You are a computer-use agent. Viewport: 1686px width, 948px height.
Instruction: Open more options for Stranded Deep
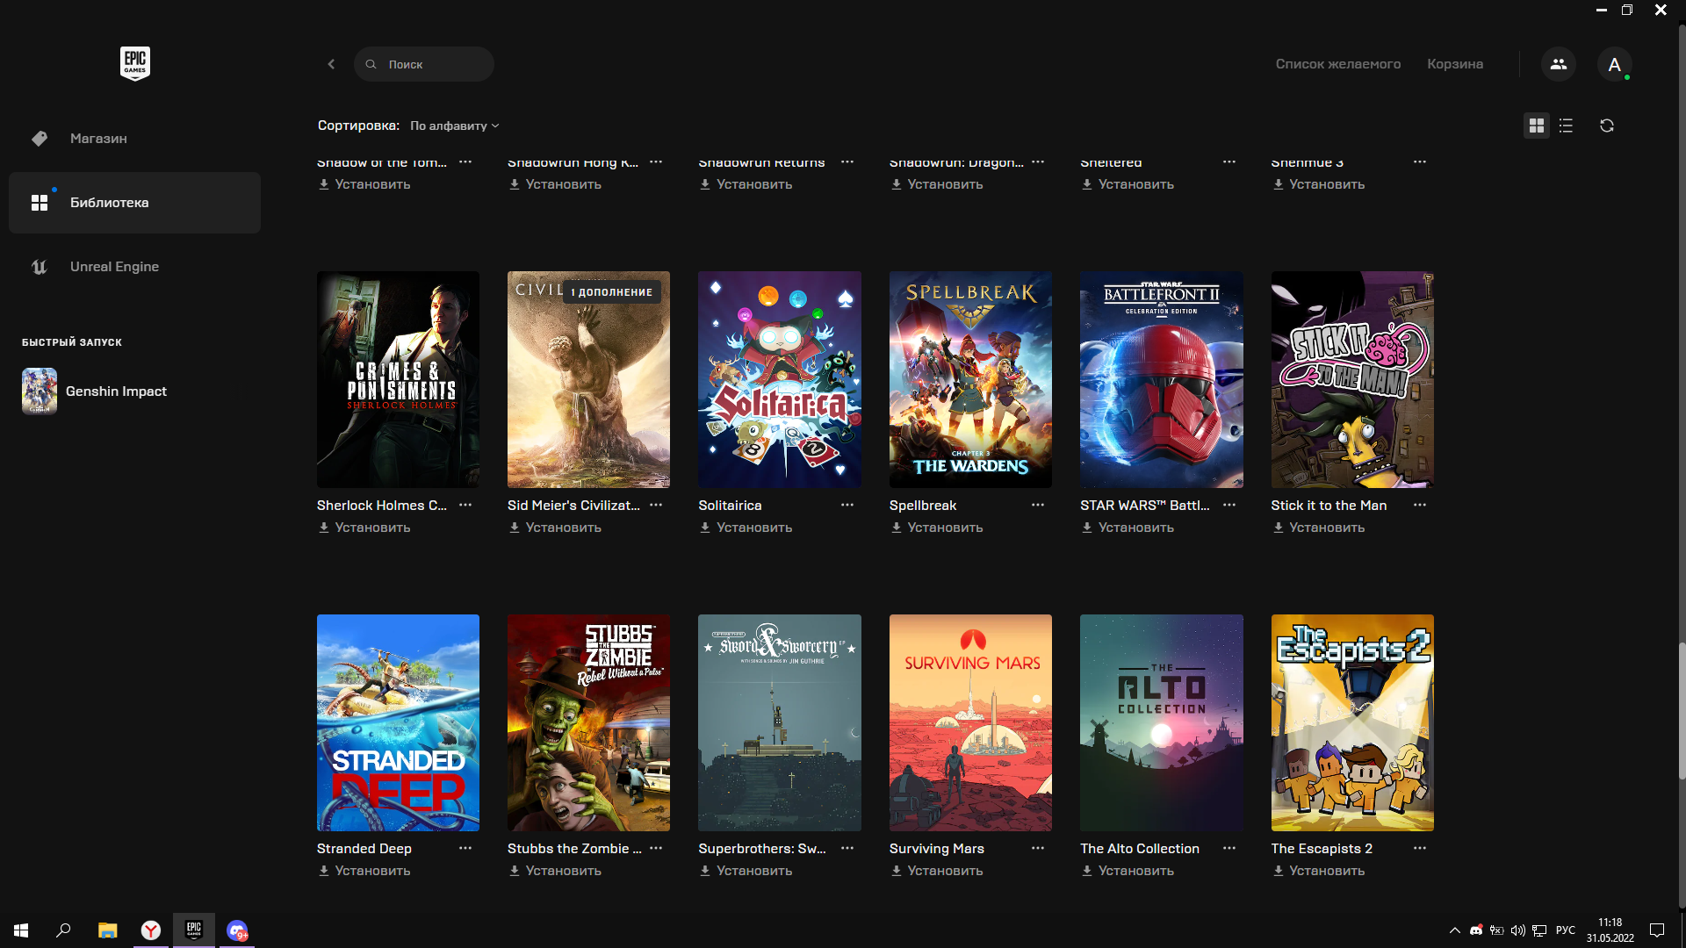point(465,848)
